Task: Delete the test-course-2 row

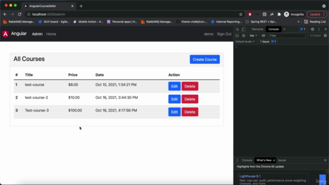Action: pos(190,99)
